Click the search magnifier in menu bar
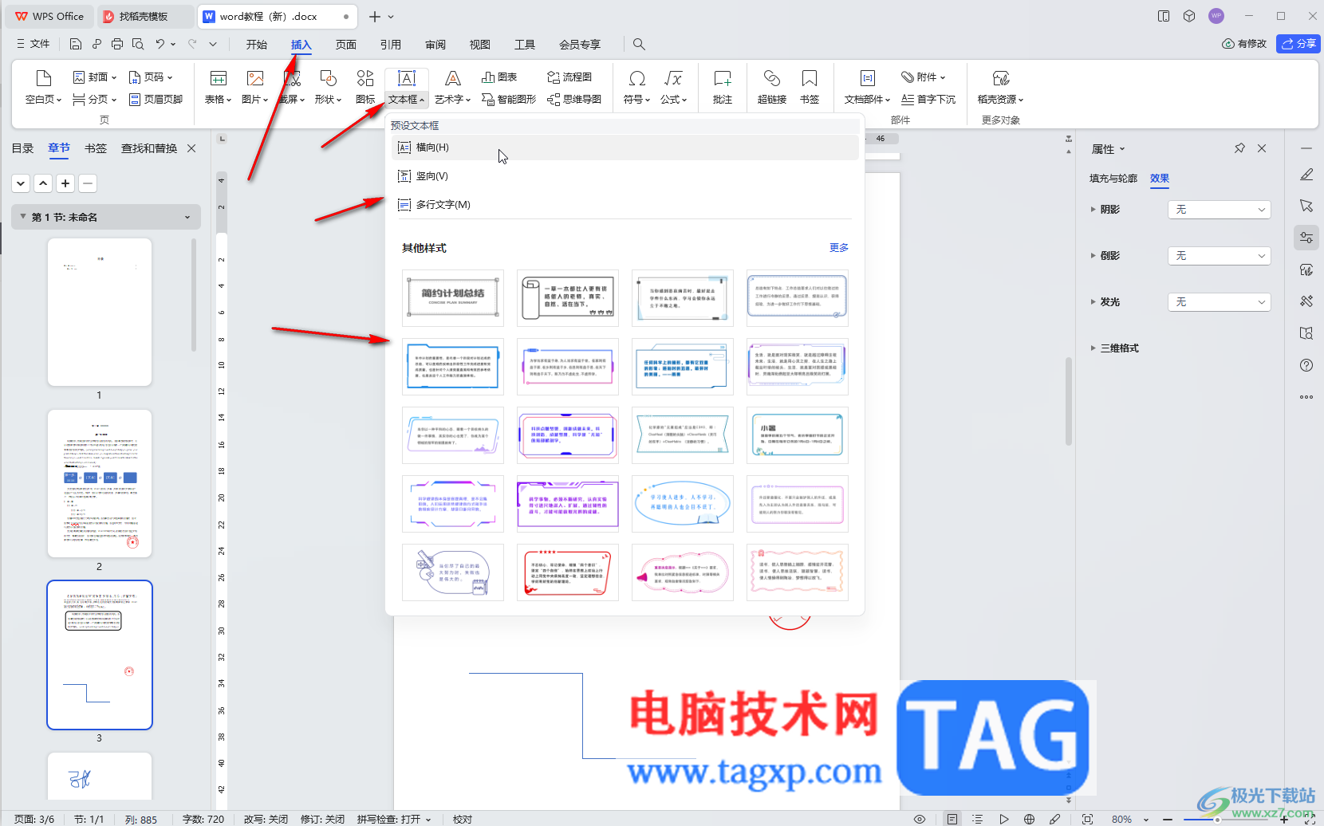The image size is (1324, 826). (639, 45)
